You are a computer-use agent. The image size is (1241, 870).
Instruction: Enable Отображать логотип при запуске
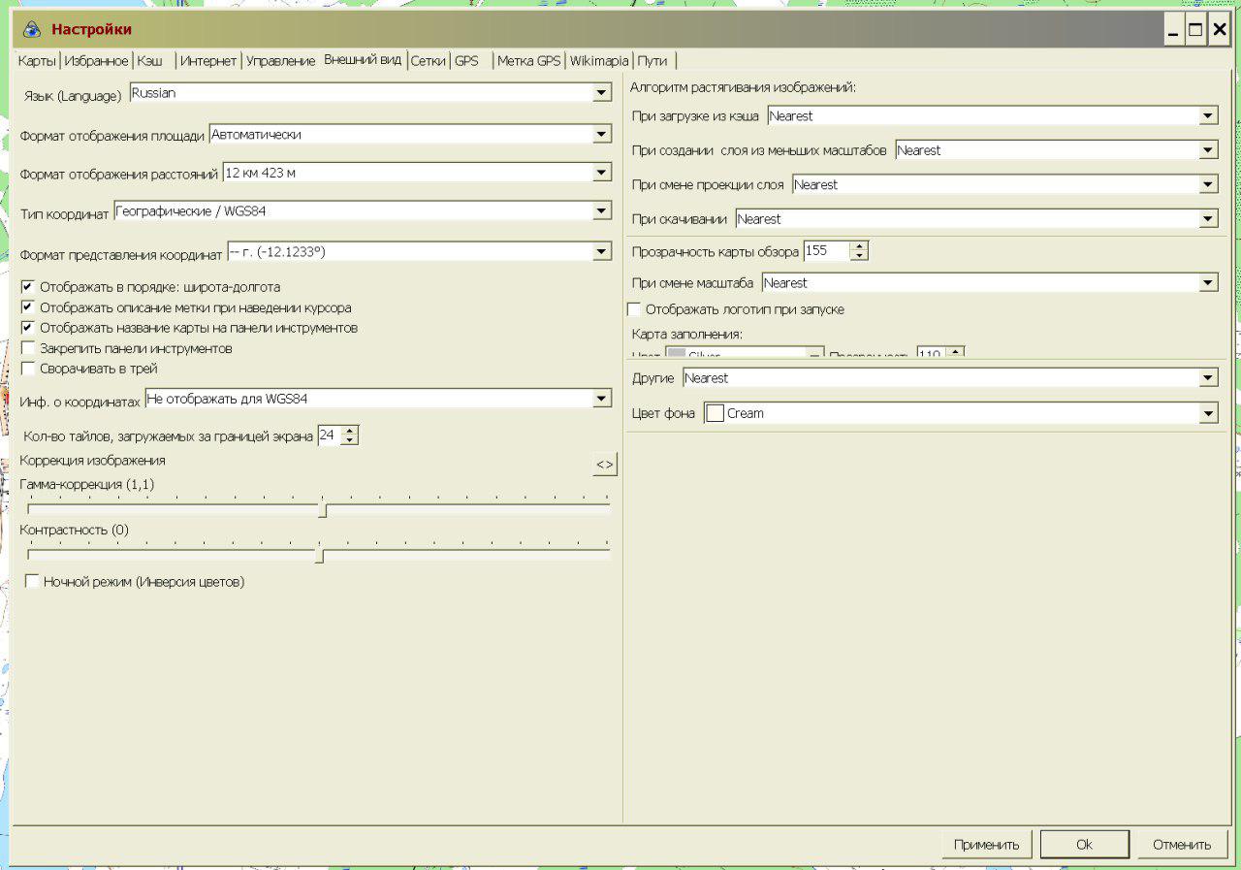pyautogui.click(x=634, y=309)
